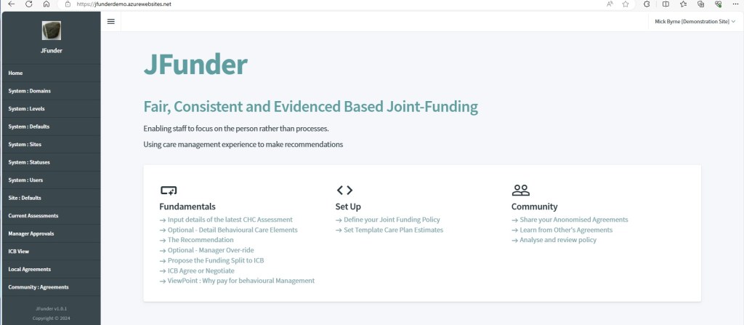
Task: Click the JFunder logo image
Action: [51, 31]
